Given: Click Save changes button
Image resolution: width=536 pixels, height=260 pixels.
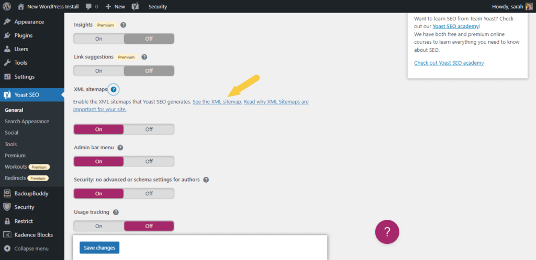Looking at the screenshot, I should coord(99,247).
